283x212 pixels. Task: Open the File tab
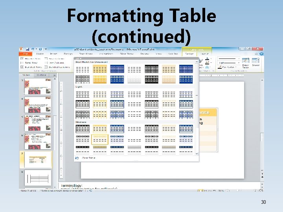26,54
